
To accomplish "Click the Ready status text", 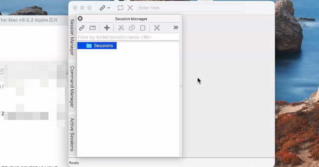I will pyautogui.click(x=74, y=163).
